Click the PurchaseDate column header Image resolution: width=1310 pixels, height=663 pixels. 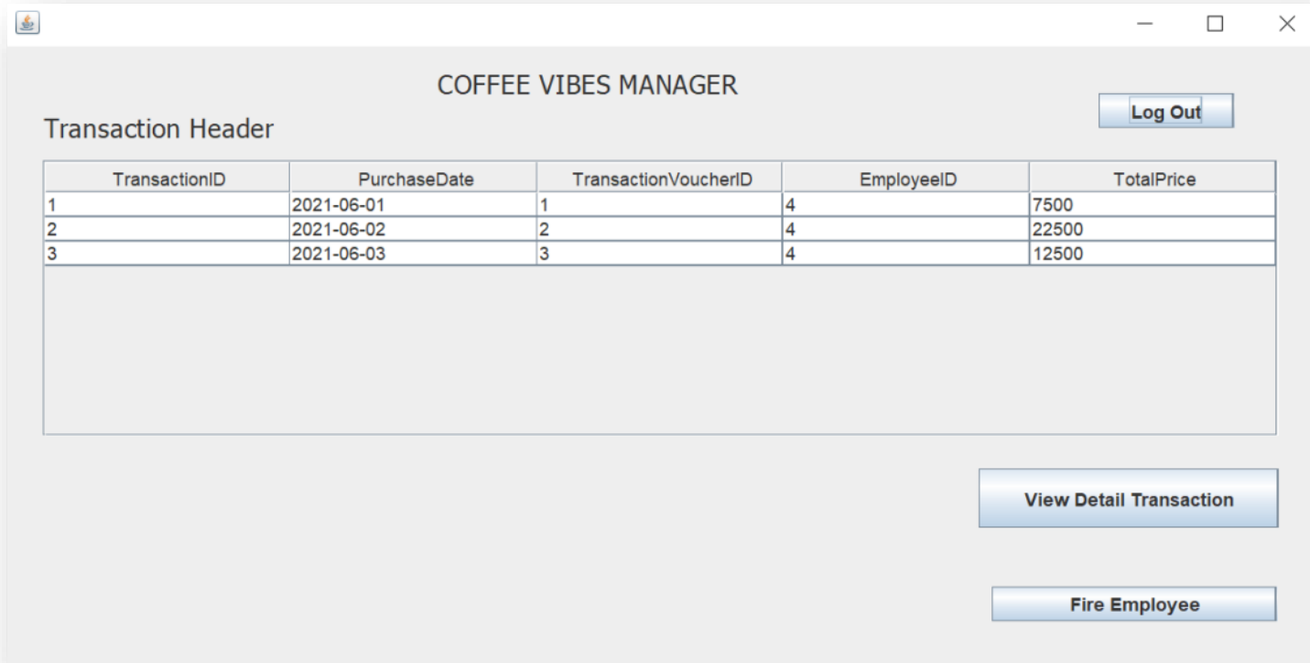pos(414,179)
